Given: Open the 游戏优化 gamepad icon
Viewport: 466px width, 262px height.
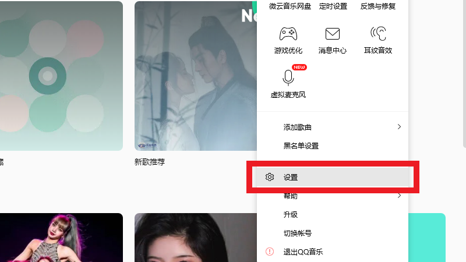Looking at the screenshot, I should [288, 34].
